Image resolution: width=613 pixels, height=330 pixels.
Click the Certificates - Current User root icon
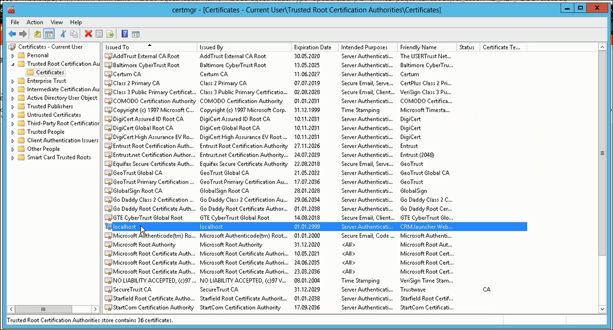12,47
